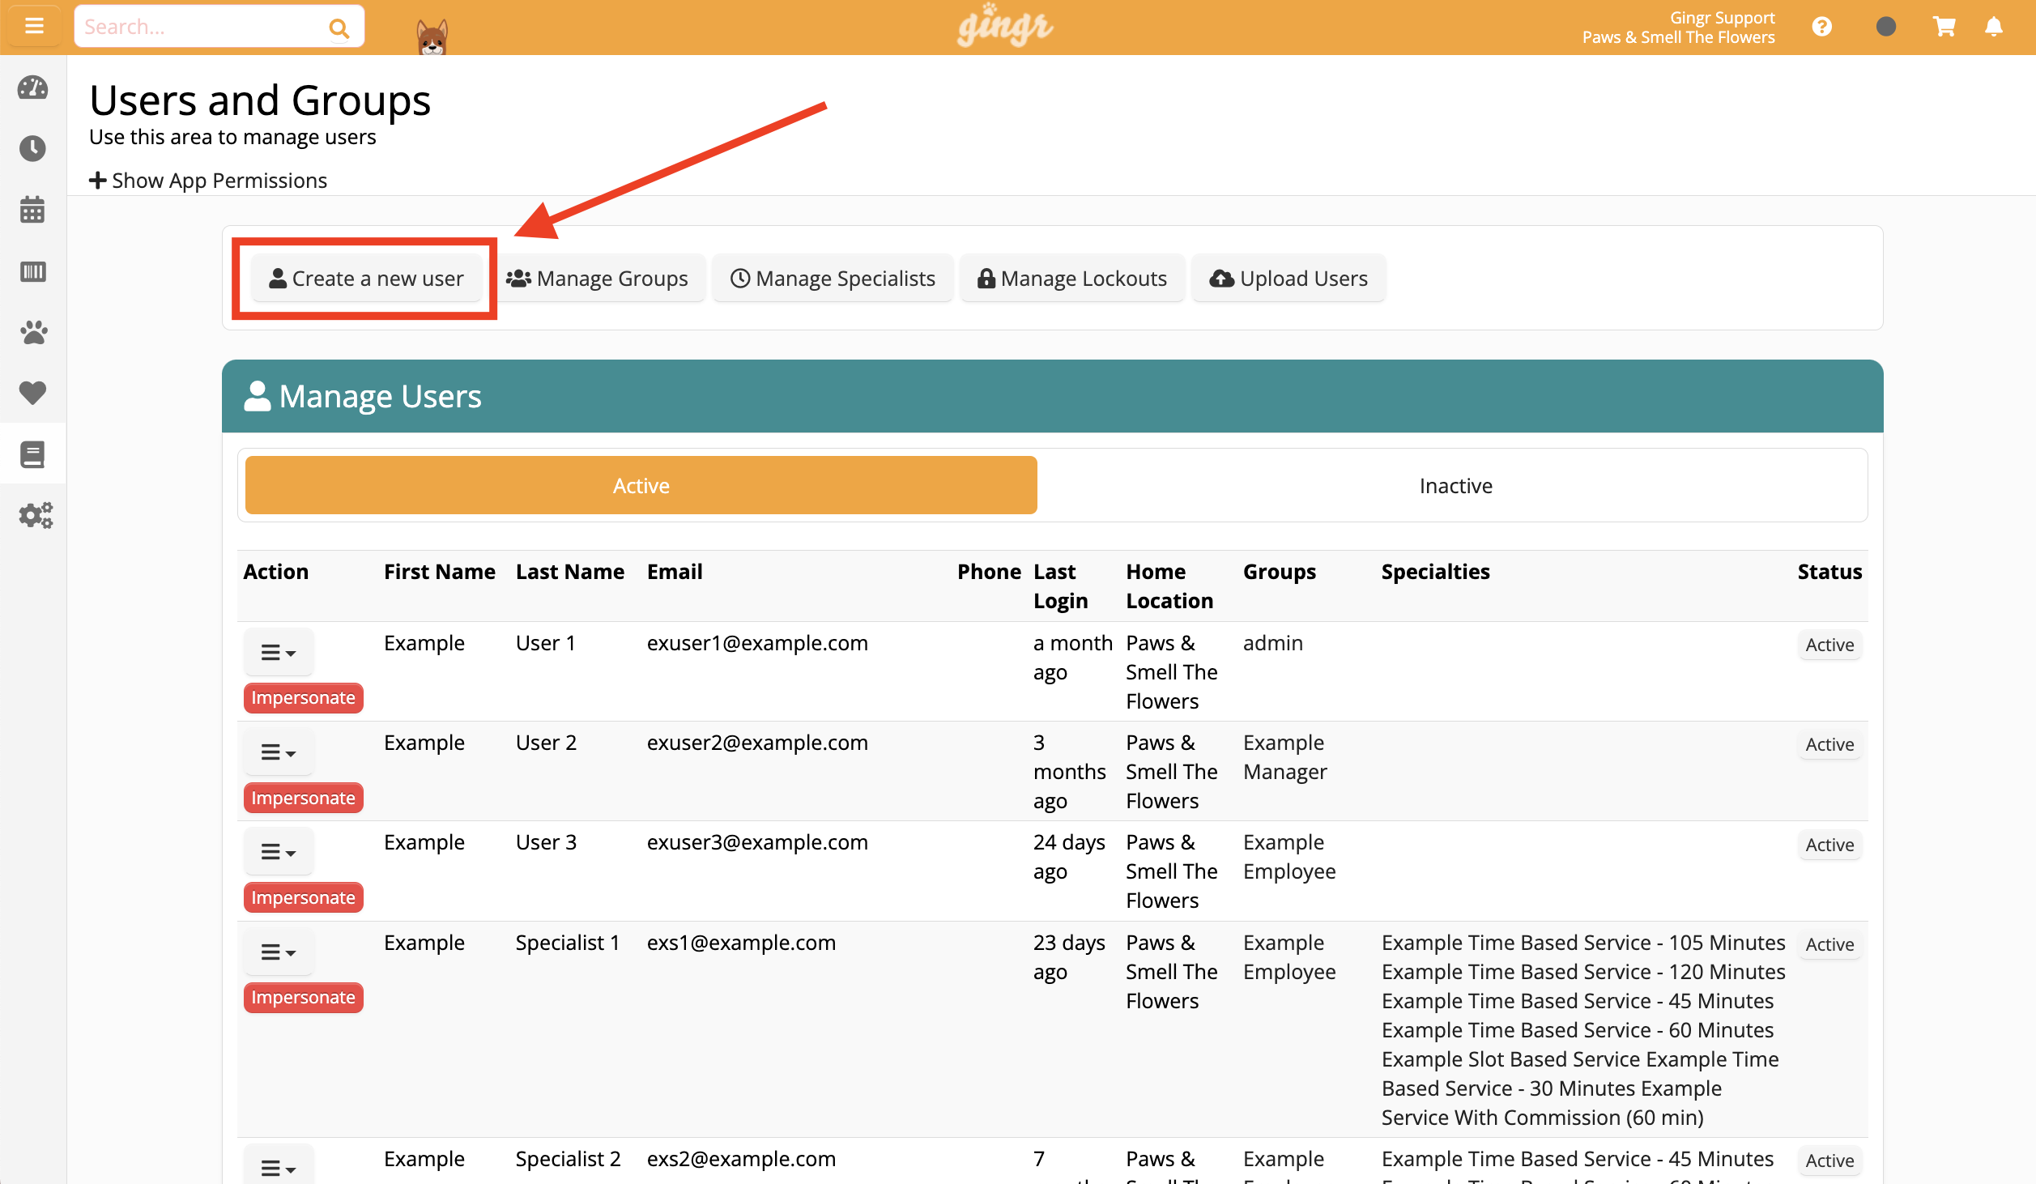Click Create a new user button

click(x=366, y=279)
